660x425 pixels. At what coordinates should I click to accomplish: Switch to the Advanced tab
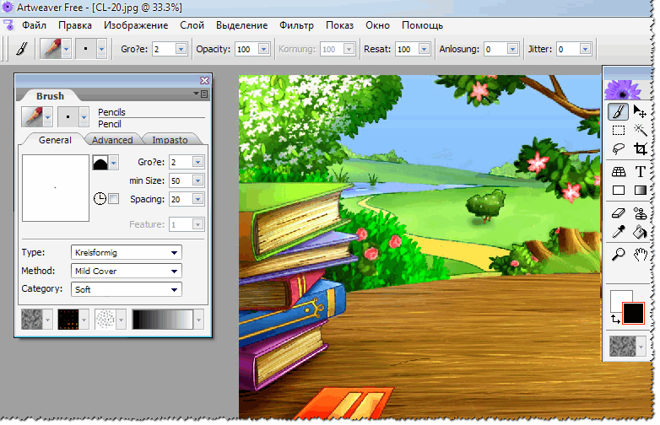(112, 140)
